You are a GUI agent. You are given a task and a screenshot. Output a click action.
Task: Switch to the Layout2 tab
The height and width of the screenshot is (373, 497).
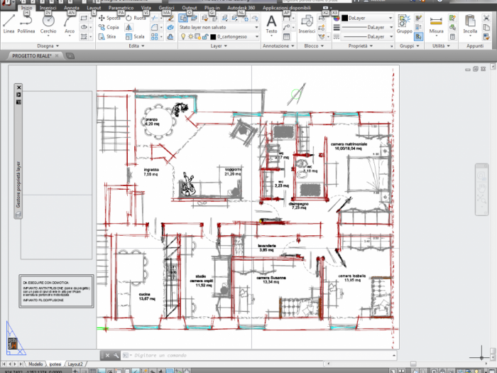pyautogui.click(x=75, y=364)
